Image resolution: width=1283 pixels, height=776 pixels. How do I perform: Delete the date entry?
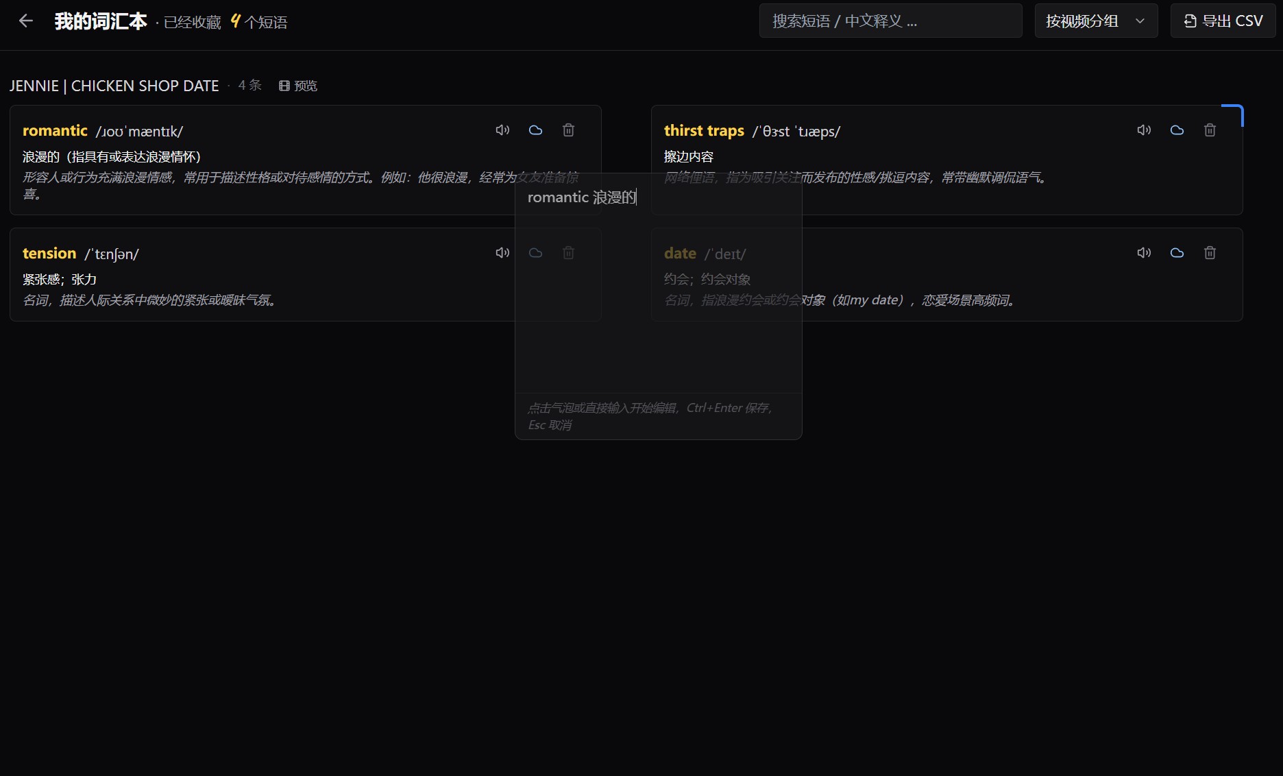(x=1210, y=253)
